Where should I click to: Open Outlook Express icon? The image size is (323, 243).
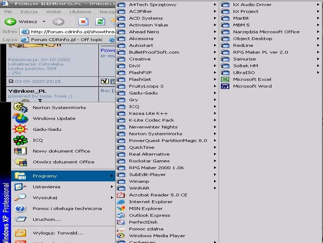click(121, 216)
